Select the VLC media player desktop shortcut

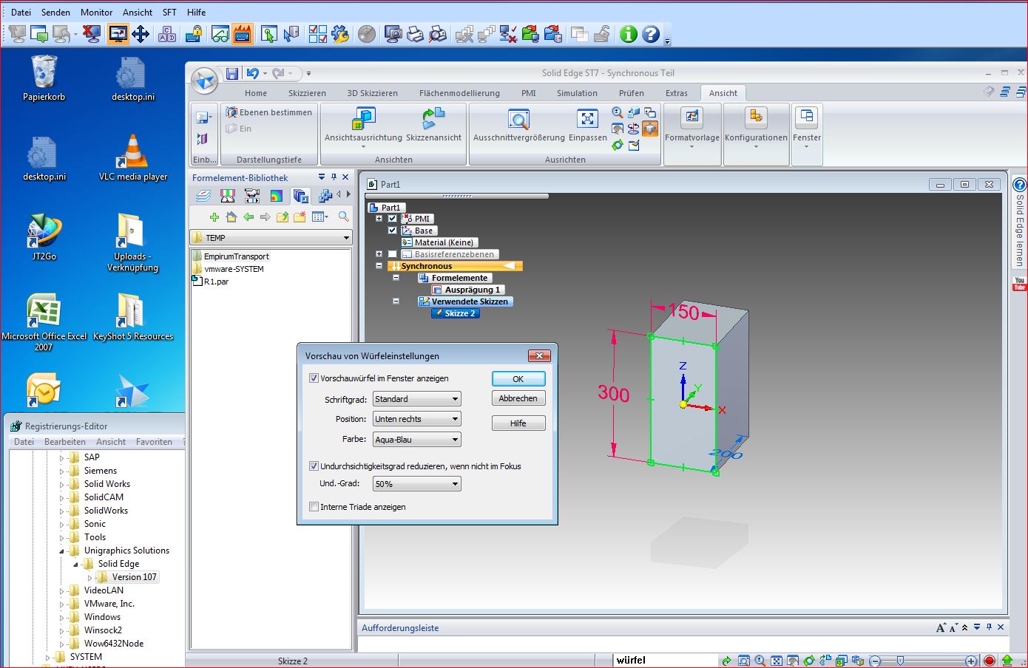[x=133, y=158]
